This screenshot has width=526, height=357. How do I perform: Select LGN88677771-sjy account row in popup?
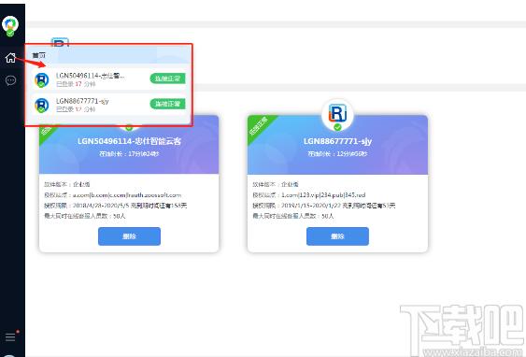click(x=109, y=105)
